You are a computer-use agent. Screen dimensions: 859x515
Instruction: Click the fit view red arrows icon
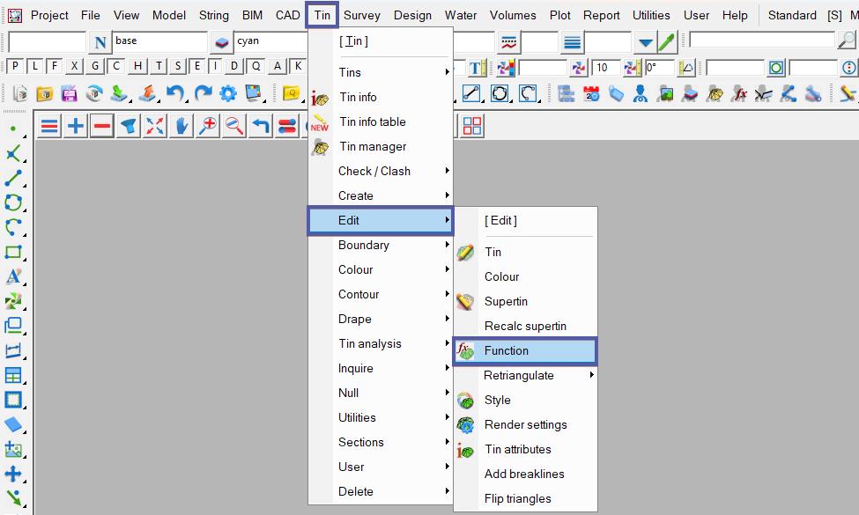pyautogui.click(x=155, y=126)
